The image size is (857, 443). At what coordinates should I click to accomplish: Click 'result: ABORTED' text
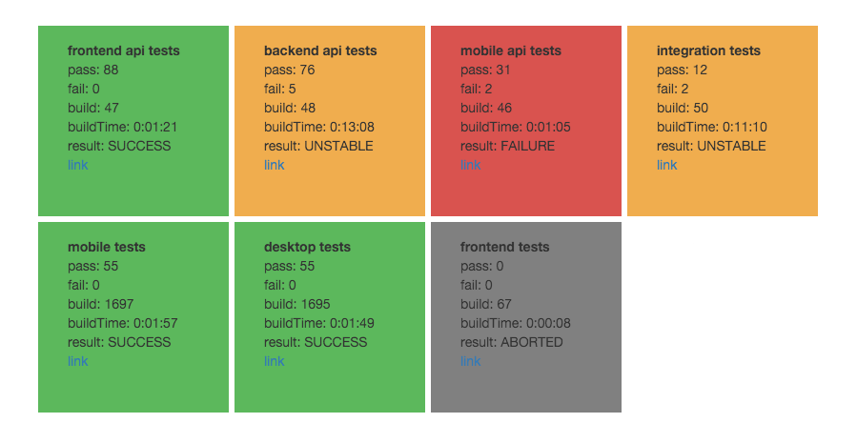[512, 342]
